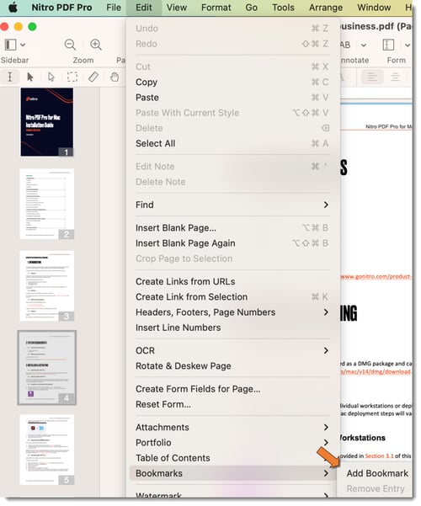421x506 pixels.
Task: Choose Insert Blank Page… item
Action: pos(232,228)
